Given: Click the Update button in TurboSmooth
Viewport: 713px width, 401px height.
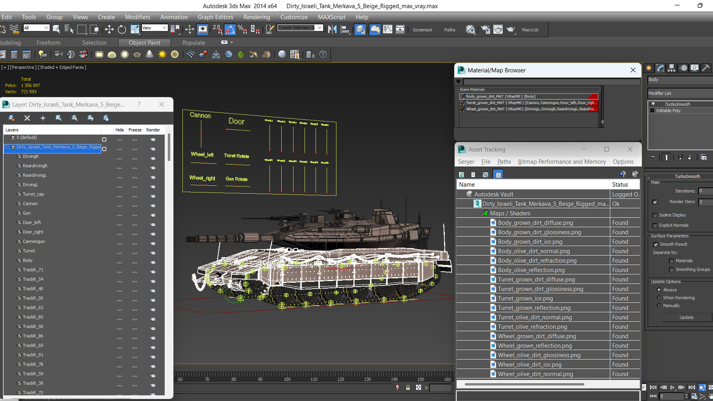Looking at the screenshot, I should pos(686,317).
